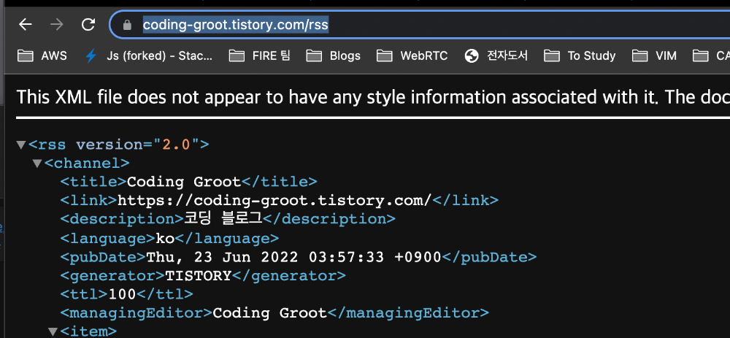Click the browser forward arrow
The height and width of the screenshot is (338, 730).
coord(56,25)
